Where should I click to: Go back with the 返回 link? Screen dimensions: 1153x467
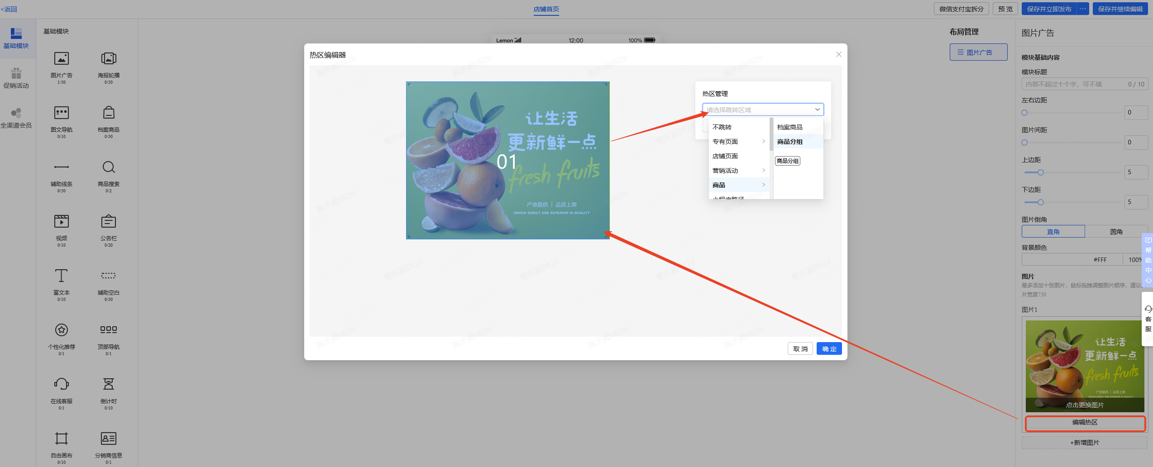point(9,9)
